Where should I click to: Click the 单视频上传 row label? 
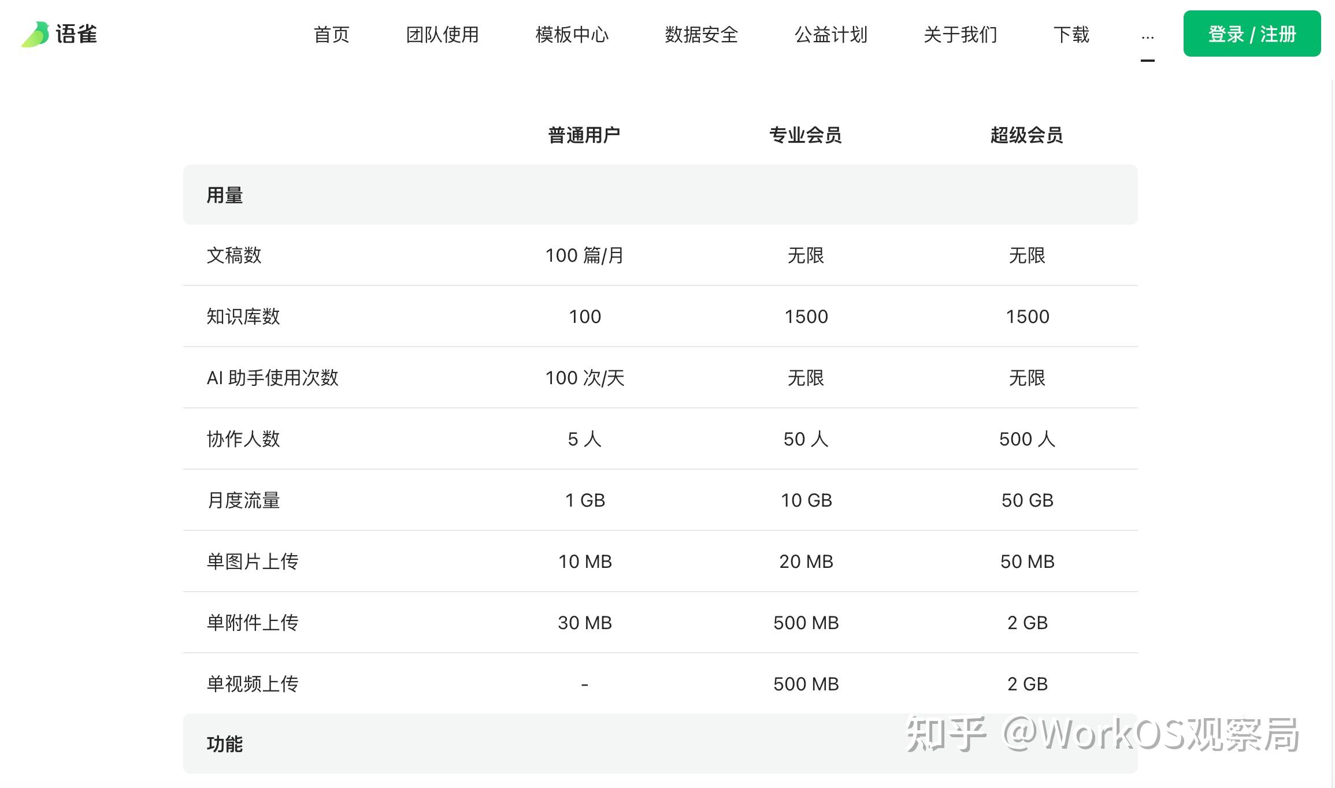click(x=253, y=684)
